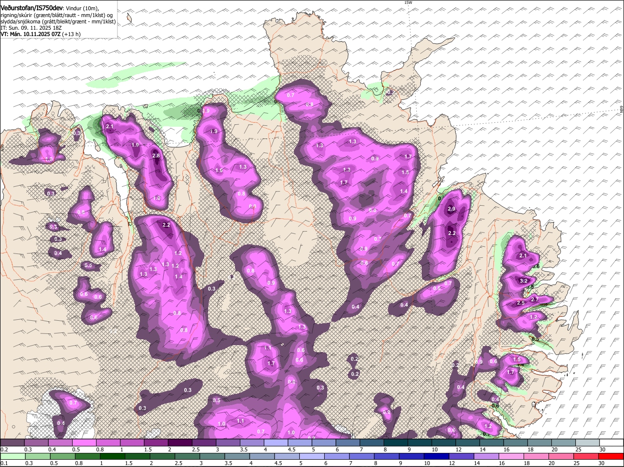Click the 15W longitude label
624x467 pixels.
click(x=408, y=2)
